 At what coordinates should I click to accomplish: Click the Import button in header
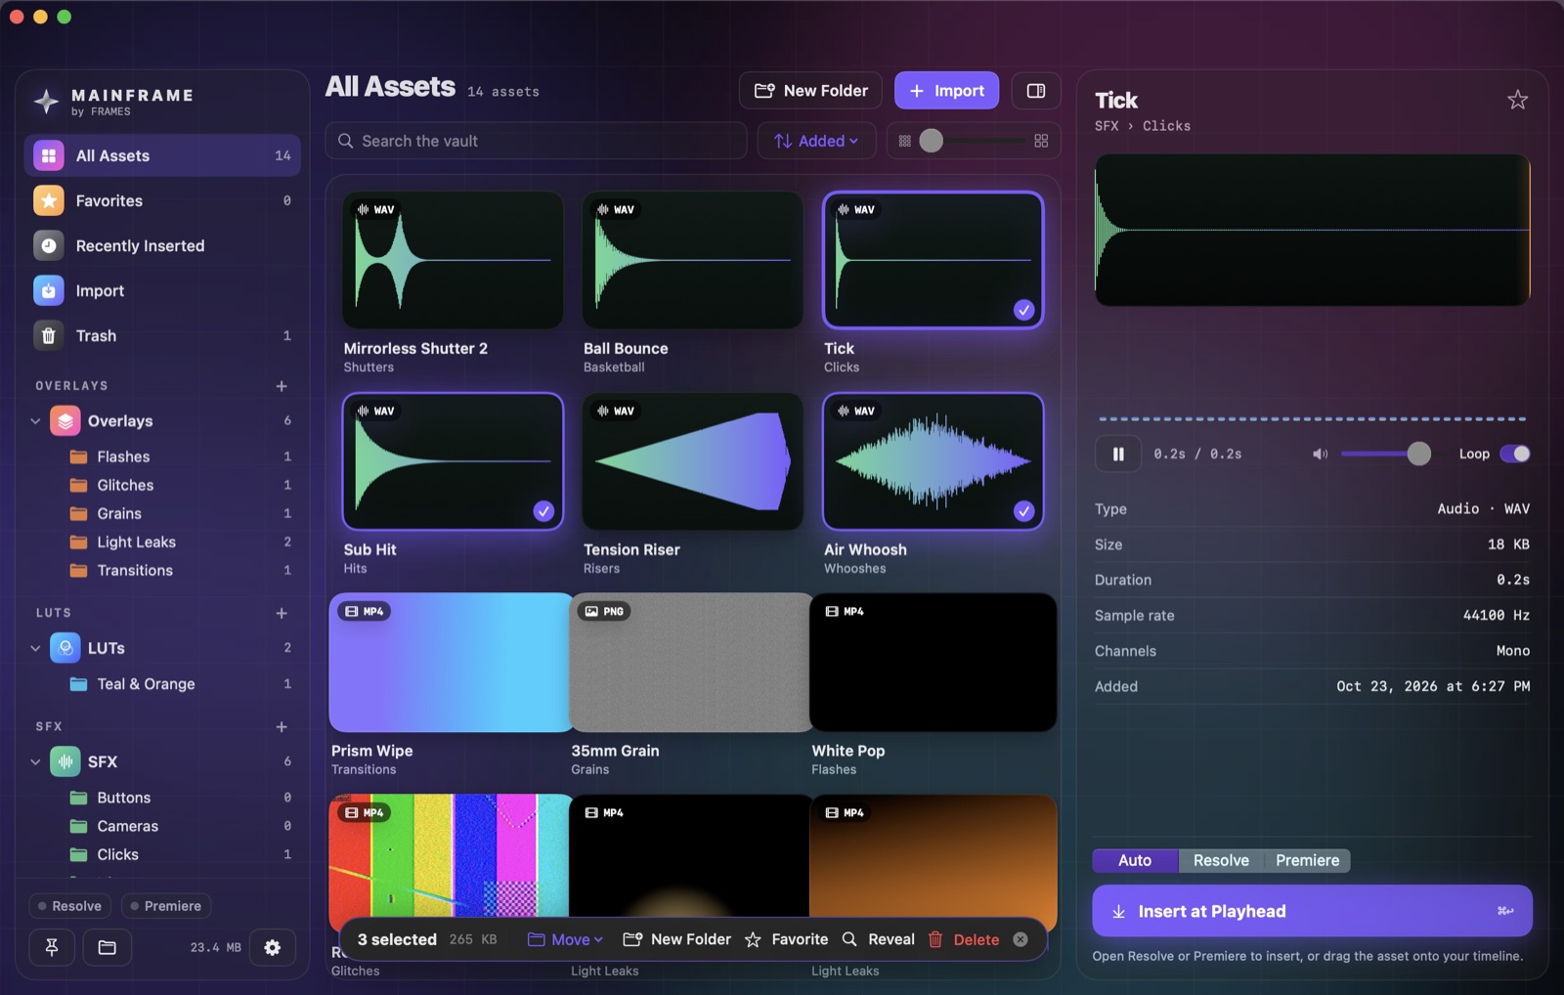pyautogui.click(x=946, y=91)
